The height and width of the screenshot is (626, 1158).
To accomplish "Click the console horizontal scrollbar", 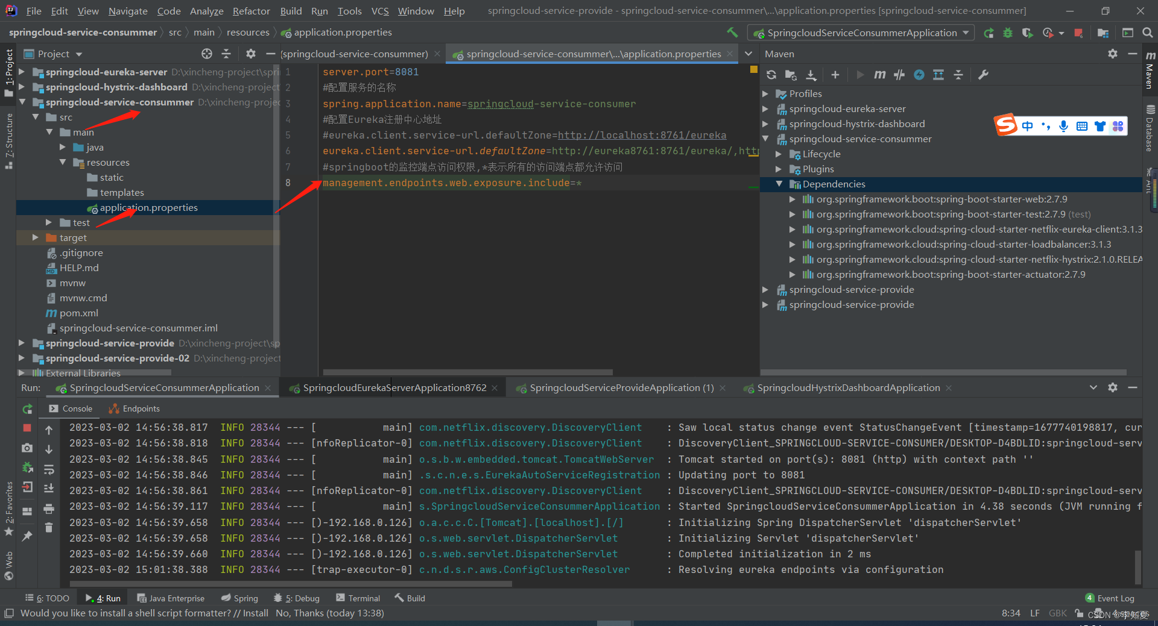I will click(x=291, y=583).
